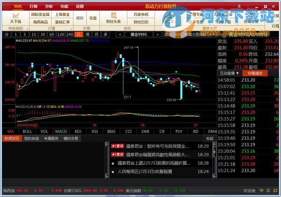
Task: Switch to the MACD indicator tab
Action: coord(61,131)
